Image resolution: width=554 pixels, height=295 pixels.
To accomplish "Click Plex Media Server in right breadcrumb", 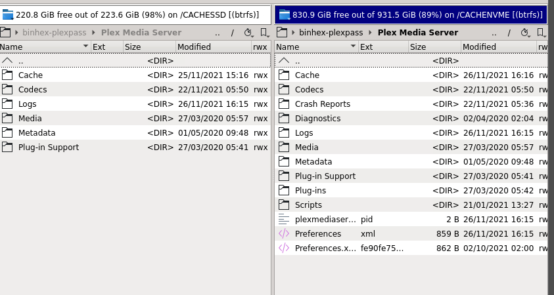I will click(x=418, y=33).
